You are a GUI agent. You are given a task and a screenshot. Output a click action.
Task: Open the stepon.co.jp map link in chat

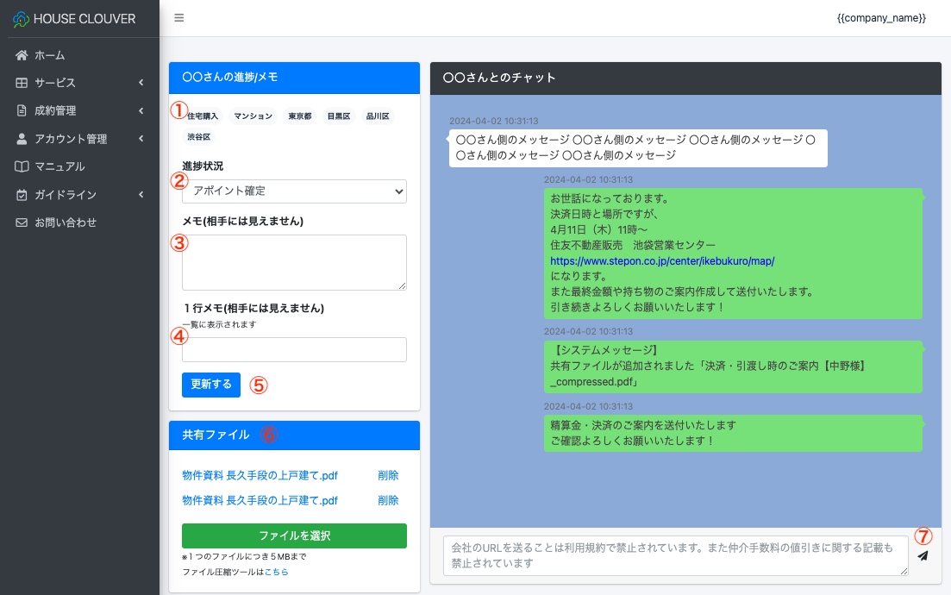pyautogui.click(x=662, y=260)
